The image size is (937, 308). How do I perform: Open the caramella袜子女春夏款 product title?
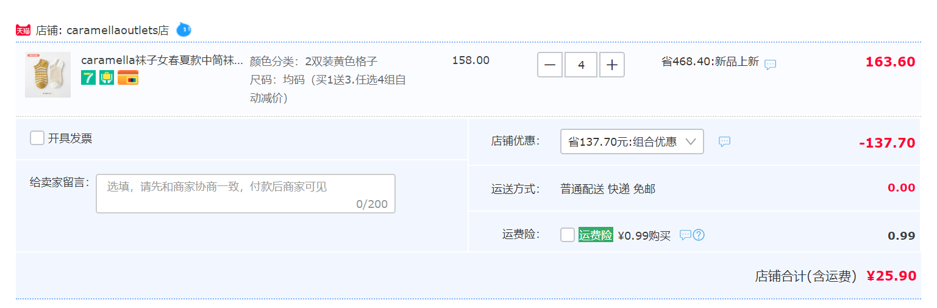coord(162,61)
